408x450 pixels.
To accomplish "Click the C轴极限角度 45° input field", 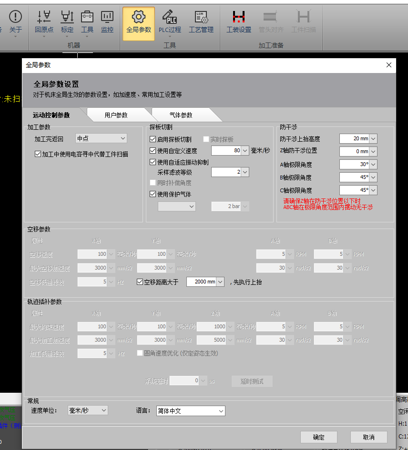I will click(x=355, y=190).
